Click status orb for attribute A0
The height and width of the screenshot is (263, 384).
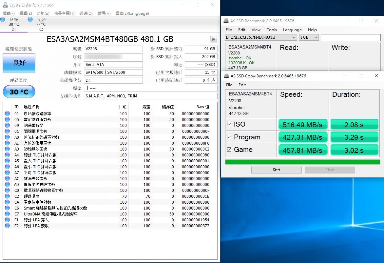click(x=7, y=137)
